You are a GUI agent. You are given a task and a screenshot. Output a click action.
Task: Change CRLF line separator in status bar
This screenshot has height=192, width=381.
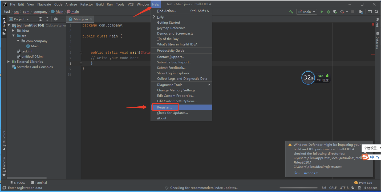point(333,188)
